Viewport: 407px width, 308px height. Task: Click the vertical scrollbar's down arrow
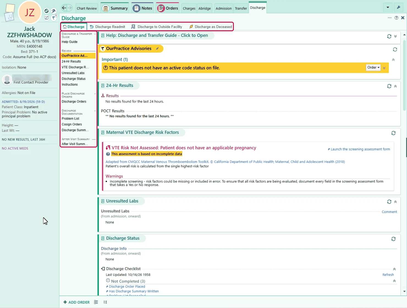pos(404,291)
